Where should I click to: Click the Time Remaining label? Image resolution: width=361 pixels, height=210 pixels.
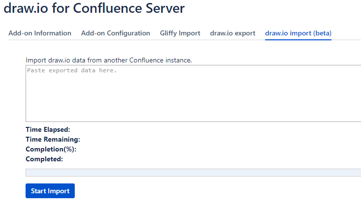[x=53, y=140]
